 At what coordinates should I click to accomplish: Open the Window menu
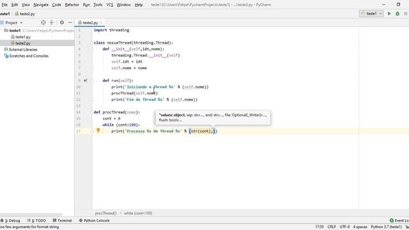pos(123,4)
